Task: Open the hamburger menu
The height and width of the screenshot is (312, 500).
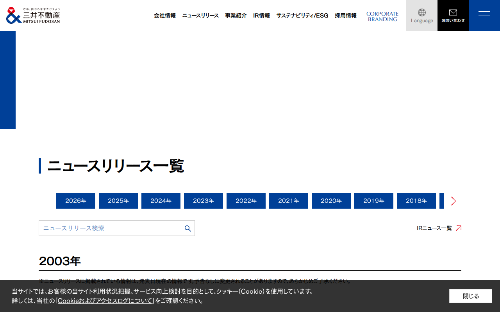Action: click(x=484, y=16)
